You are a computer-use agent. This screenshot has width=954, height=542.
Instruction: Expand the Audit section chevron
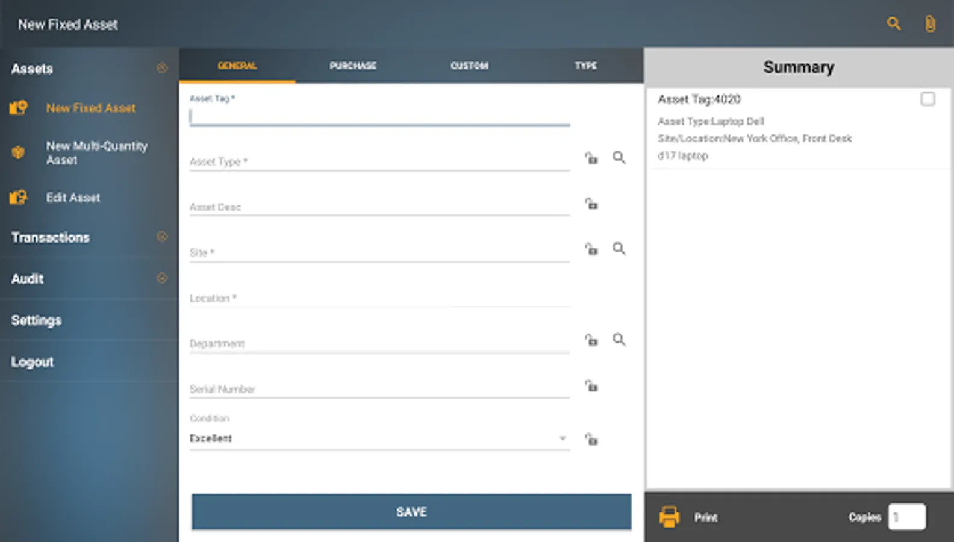coord(162,278)
